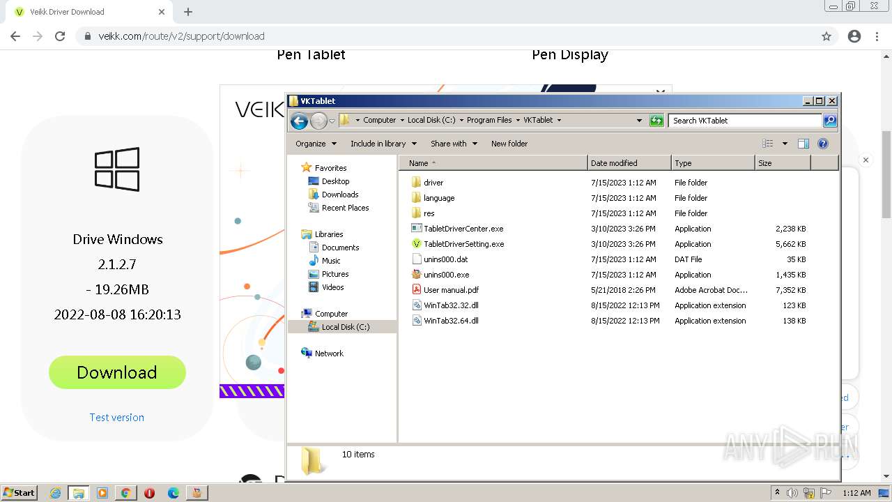Show hidden system tray icons
Image resolution: width=892 pixels, height=502 pixels.
(x=777, y=493)
